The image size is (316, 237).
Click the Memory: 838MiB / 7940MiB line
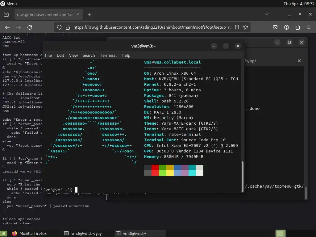click(x=173, y=156)
